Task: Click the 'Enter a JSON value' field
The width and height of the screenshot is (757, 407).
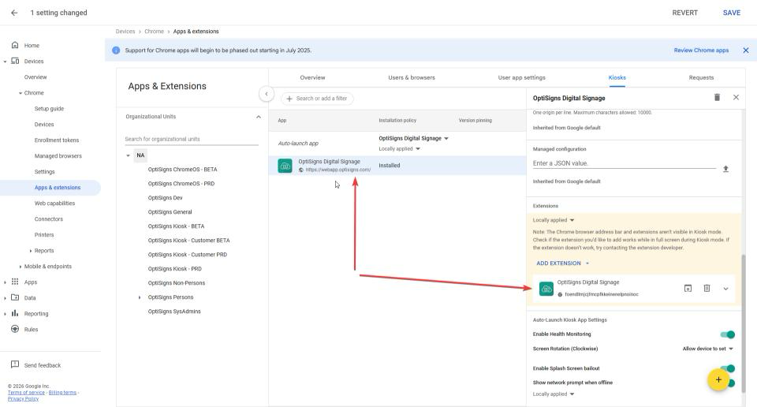Action: pos(624,163)
